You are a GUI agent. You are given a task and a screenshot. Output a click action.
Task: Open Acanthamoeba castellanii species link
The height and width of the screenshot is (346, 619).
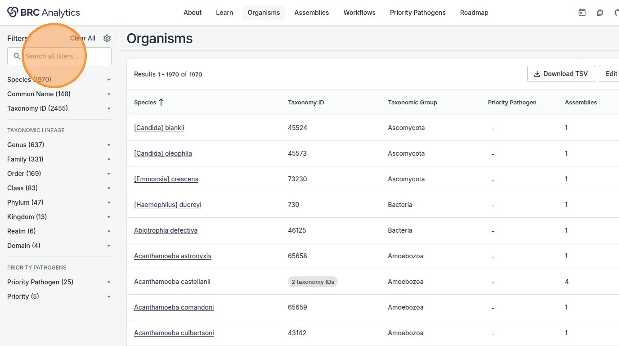pyautogui.click(x=172, y=282)
